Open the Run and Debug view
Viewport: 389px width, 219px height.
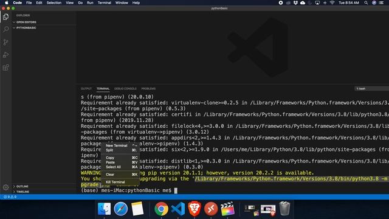coord(5,55)
